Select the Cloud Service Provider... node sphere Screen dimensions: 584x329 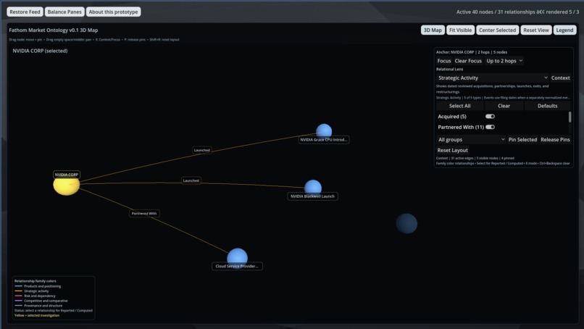click(237, 257)
